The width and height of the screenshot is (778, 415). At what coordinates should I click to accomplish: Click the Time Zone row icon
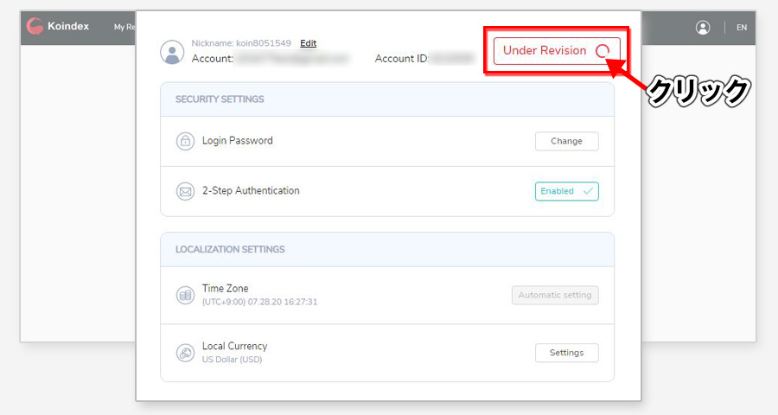185,295
